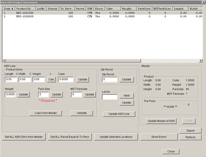This screenshot has width=206, height=157.
Task: Click the Recvd column header
Action: [x=80, y=9]
